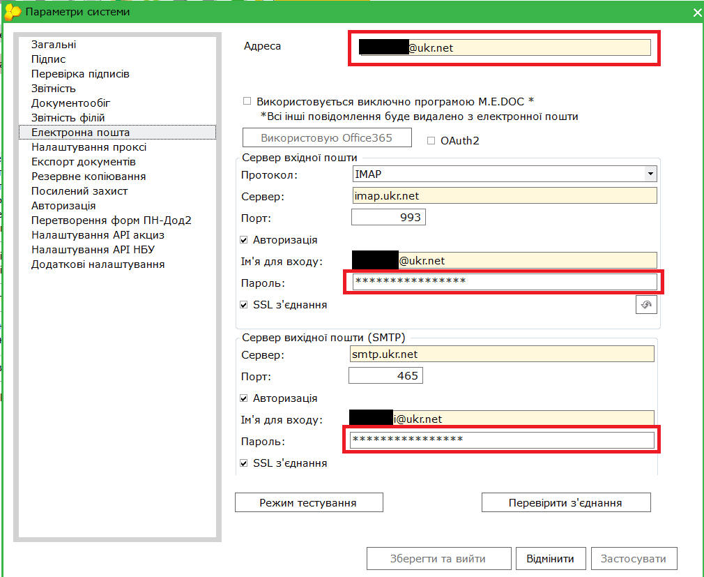The height and width of the screenshot is (577, 704).
Task: Click the SMTP server field smtp.ukr.net
Action: pyautogui.click(x=502, y=354)
